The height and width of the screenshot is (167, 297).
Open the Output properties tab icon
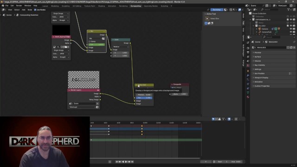coord(248,52)
